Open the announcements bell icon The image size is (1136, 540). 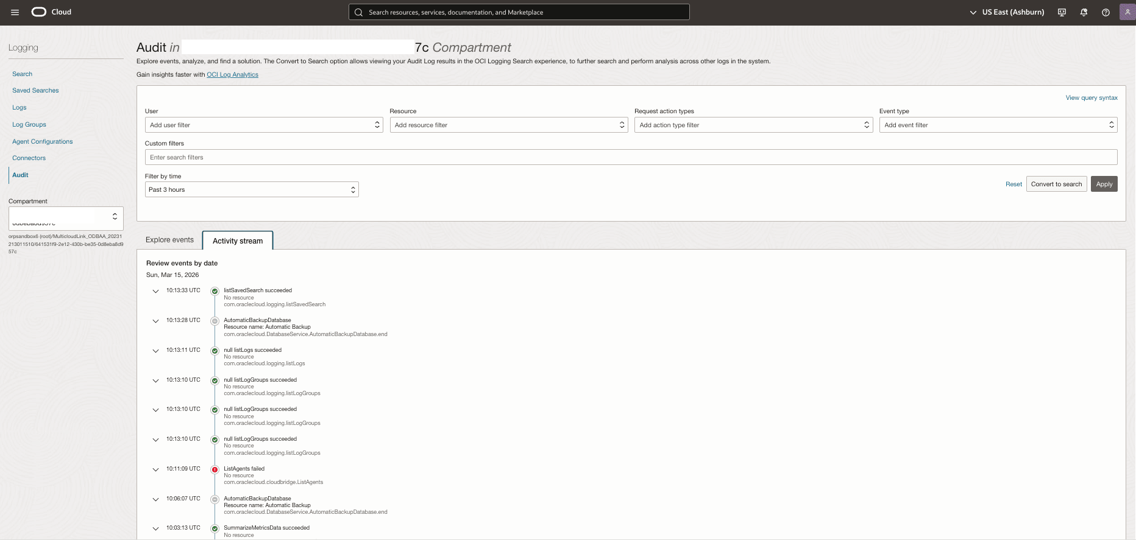tap(1084, 12)
